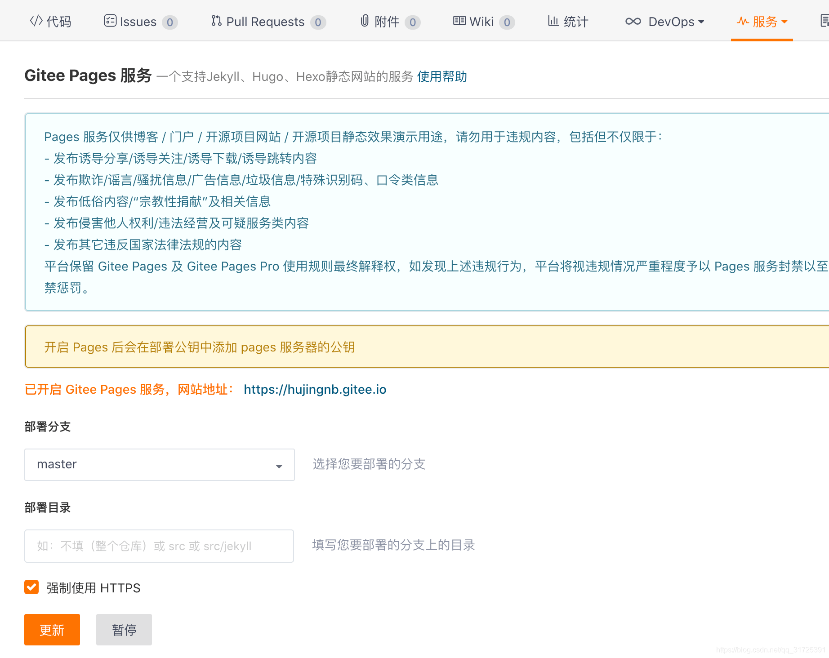Open the 统计 statistics tab
Viewport: 829px width, 658px height.
[568, 21]
